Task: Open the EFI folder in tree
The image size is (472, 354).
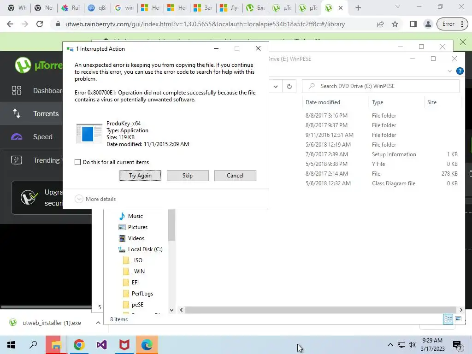Action: [x=131, y=283]
